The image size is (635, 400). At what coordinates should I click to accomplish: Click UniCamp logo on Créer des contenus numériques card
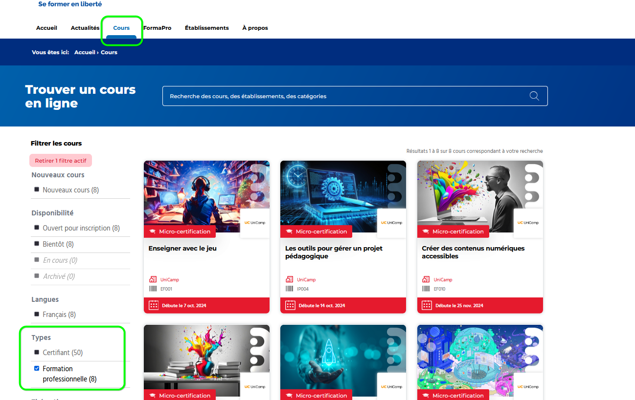point(528,223)
